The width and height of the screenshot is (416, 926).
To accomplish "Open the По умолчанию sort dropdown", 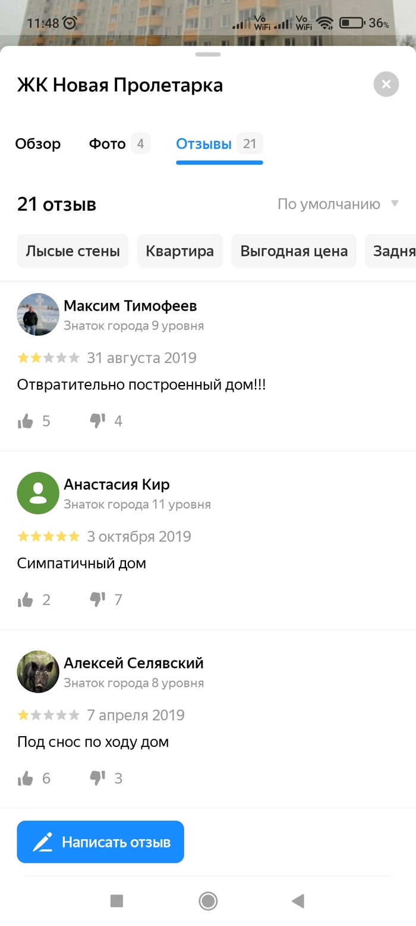I will click(338, 204).
